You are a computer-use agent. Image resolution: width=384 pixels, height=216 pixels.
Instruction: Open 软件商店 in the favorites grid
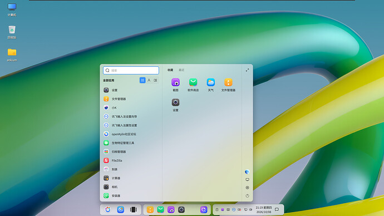(x=193, y=85)
